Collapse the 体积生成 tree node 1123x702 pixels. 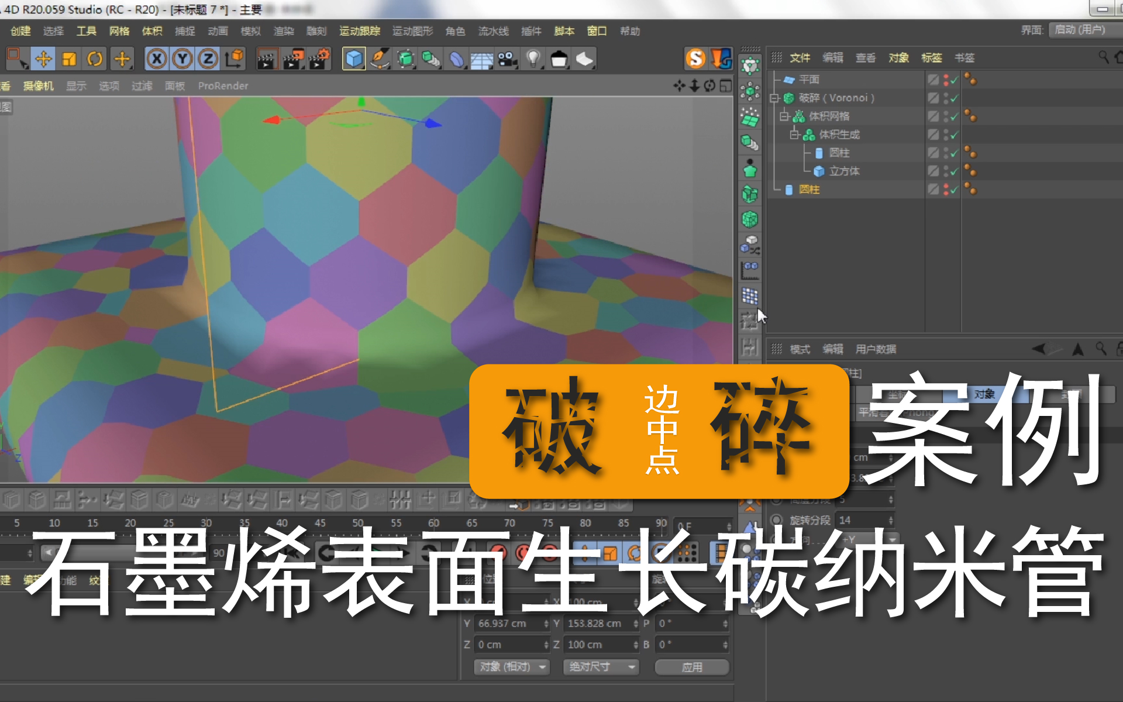click(794, 135)
